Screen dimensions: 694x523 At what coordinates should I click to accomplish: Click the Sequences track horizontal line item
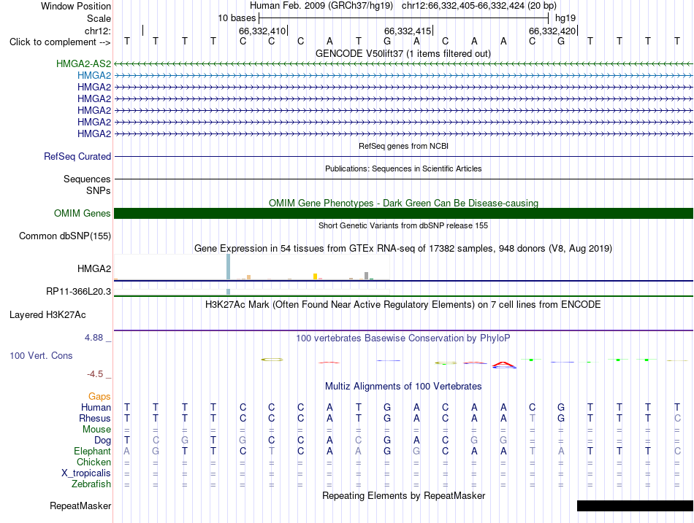pyautogui.click(x=403, y=179)
